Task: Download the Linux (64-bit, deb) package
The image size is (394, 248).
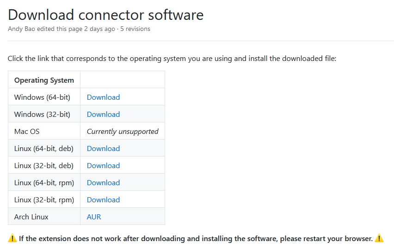Action: [103, 148]
